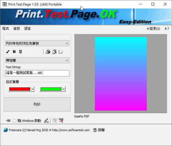Click the green gradient color swatch
Image resolution: width=172 pixels, height=146 pixels.
tap(51, 89)
